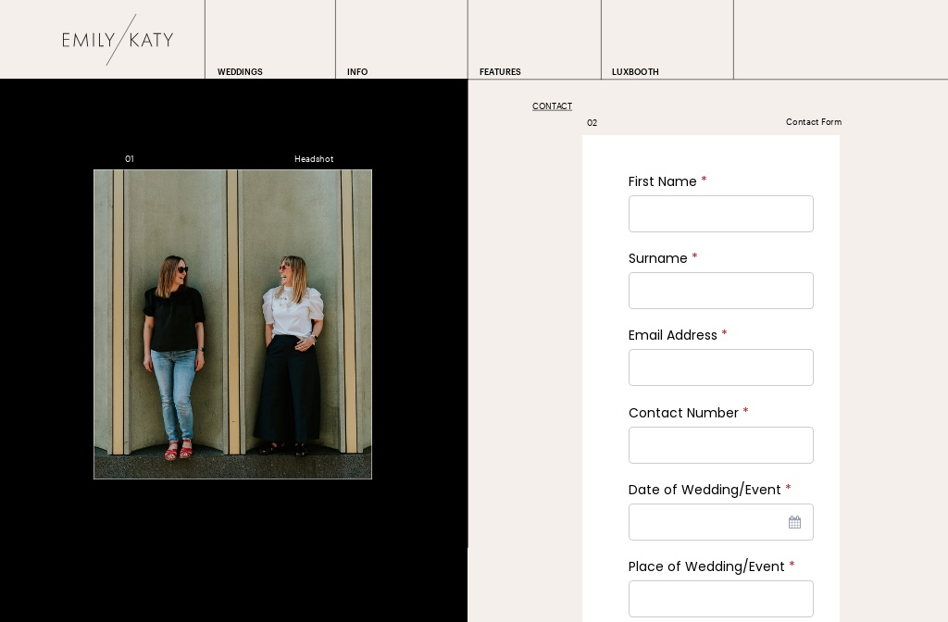
Task: Open the Luxbooth navigation item
Action: click(x=635, y=72)
